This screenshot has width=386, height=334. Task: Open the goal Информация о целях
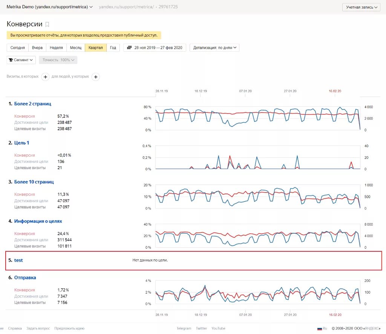pos(38,221)
